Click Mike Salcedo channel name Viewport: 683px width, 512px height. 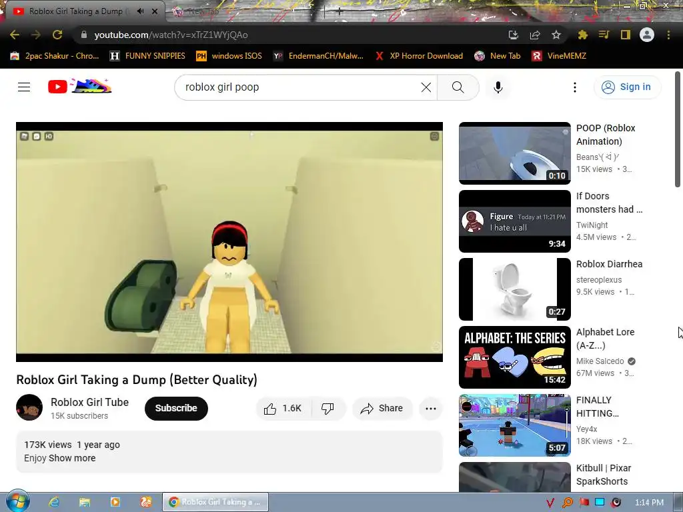(600, 361)
